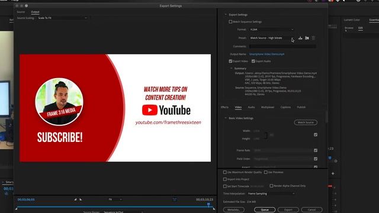Open the Format dropdown showing H.264

pos(272,30)
